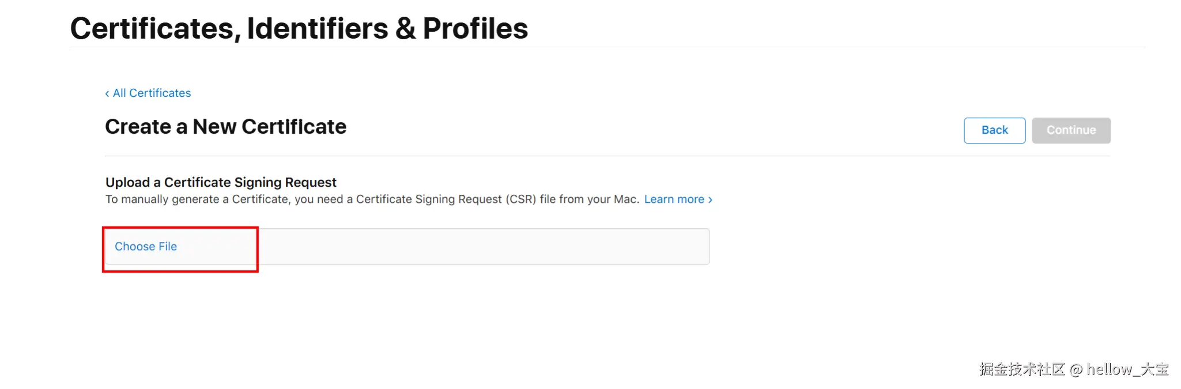Click the word Profiles in the page title
The image size is (1181, 389).
(475, 28)
